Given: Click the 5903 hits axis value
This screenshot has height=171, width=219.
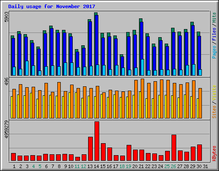Looking at the screenshot, I should click(x=6, y=17).
